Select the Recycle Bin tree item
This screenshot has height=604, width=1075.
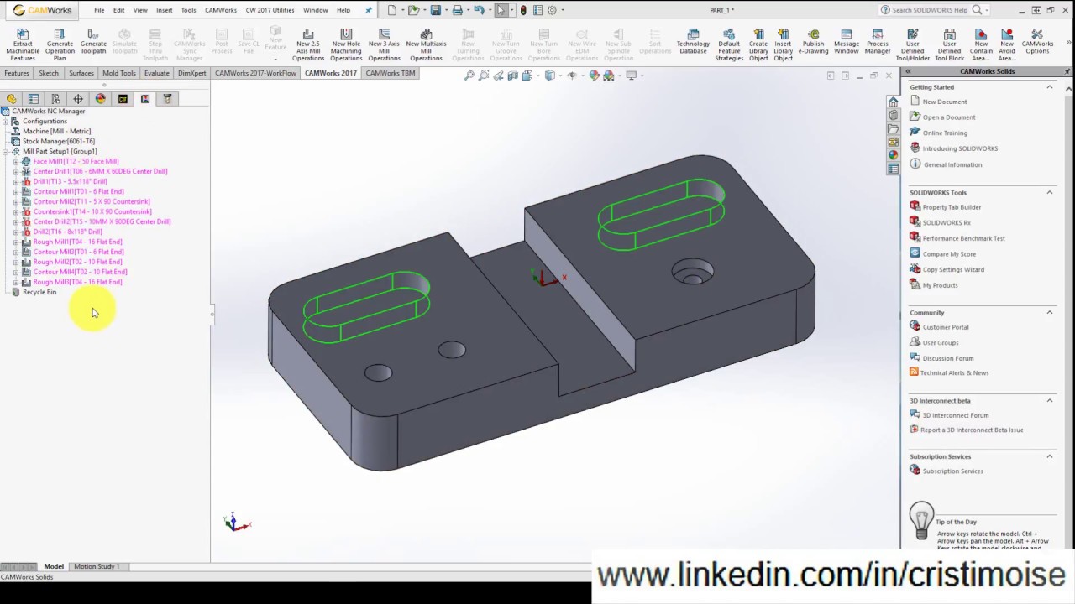[x=39, y=293]
